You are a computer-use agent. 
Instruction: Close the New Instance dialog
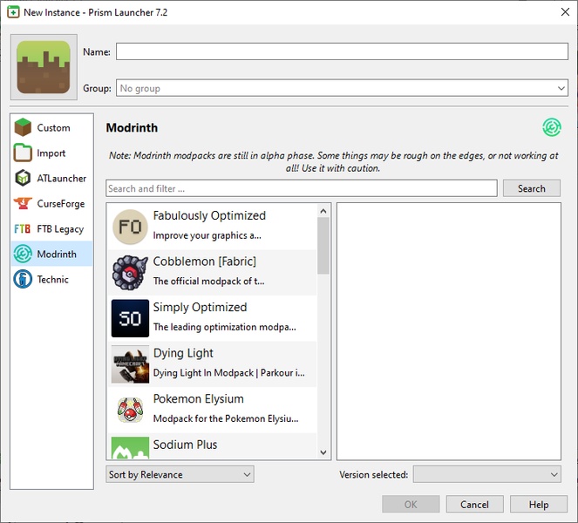[x=565, y=12]
